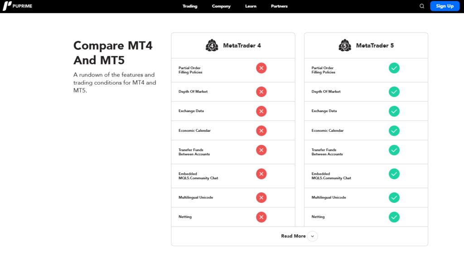Click Transfer Funds Between Accounts under MetaTrader 4

coord(194,152)
